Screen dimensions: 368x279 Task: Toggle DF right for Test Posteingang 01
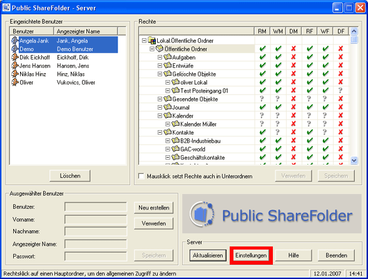click(x=340, y=91)
